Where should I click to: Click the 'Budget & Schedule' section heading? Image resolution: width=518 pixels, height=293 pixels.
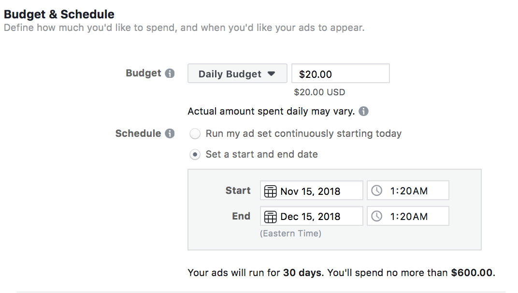pyautogui.click(x=59, y=14)
